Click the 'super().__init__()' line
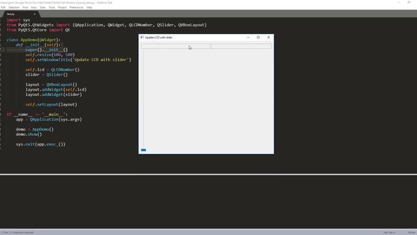This screenshot has width=417, height=235. [46, 50]
